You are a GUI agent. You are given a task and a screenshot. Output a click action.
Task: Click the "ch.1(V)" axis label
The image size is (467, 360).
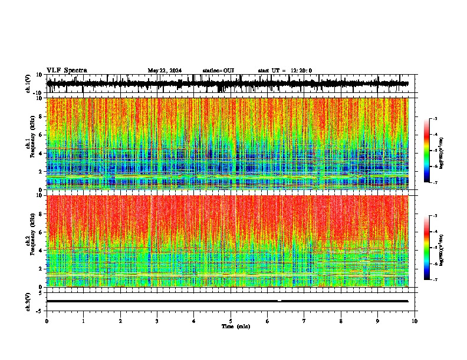28,84
